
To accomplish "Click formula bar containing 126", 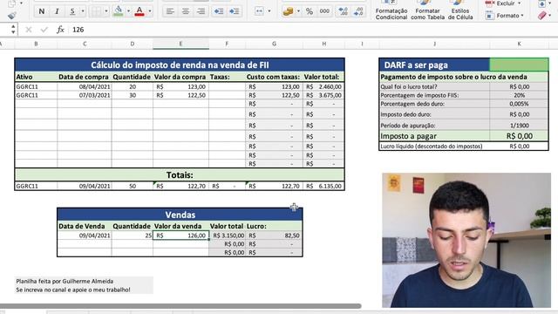I will point(313,30).
